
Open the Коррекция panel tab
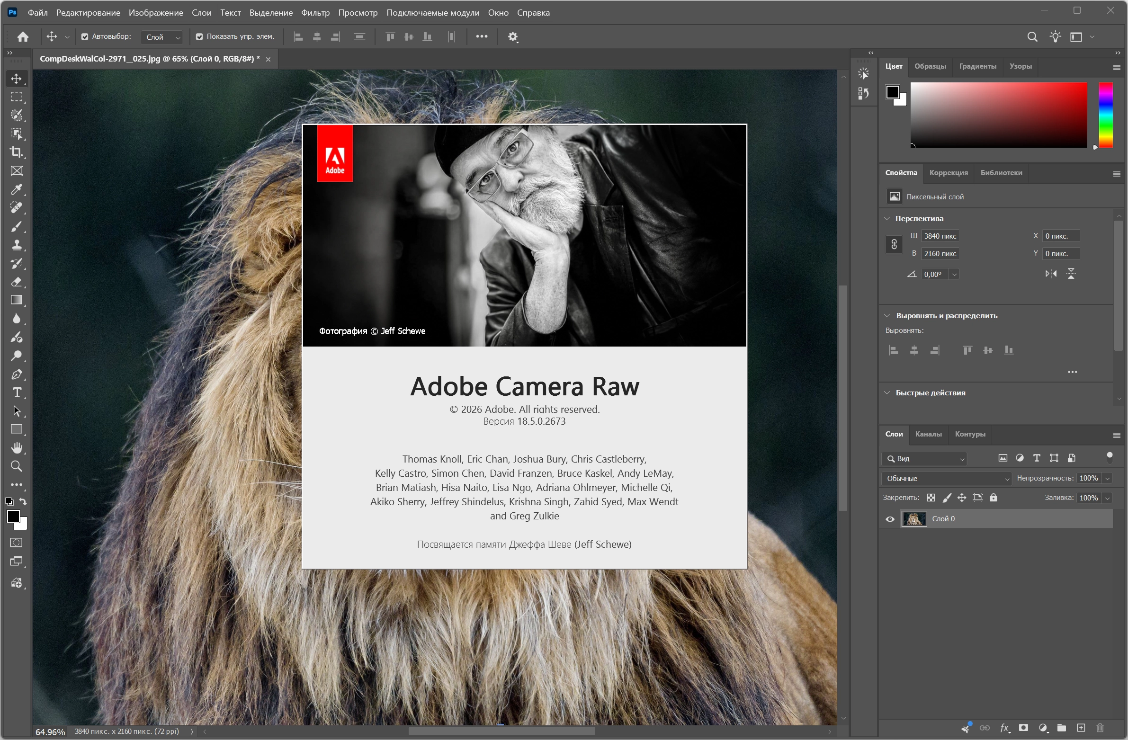click(949, 173)
